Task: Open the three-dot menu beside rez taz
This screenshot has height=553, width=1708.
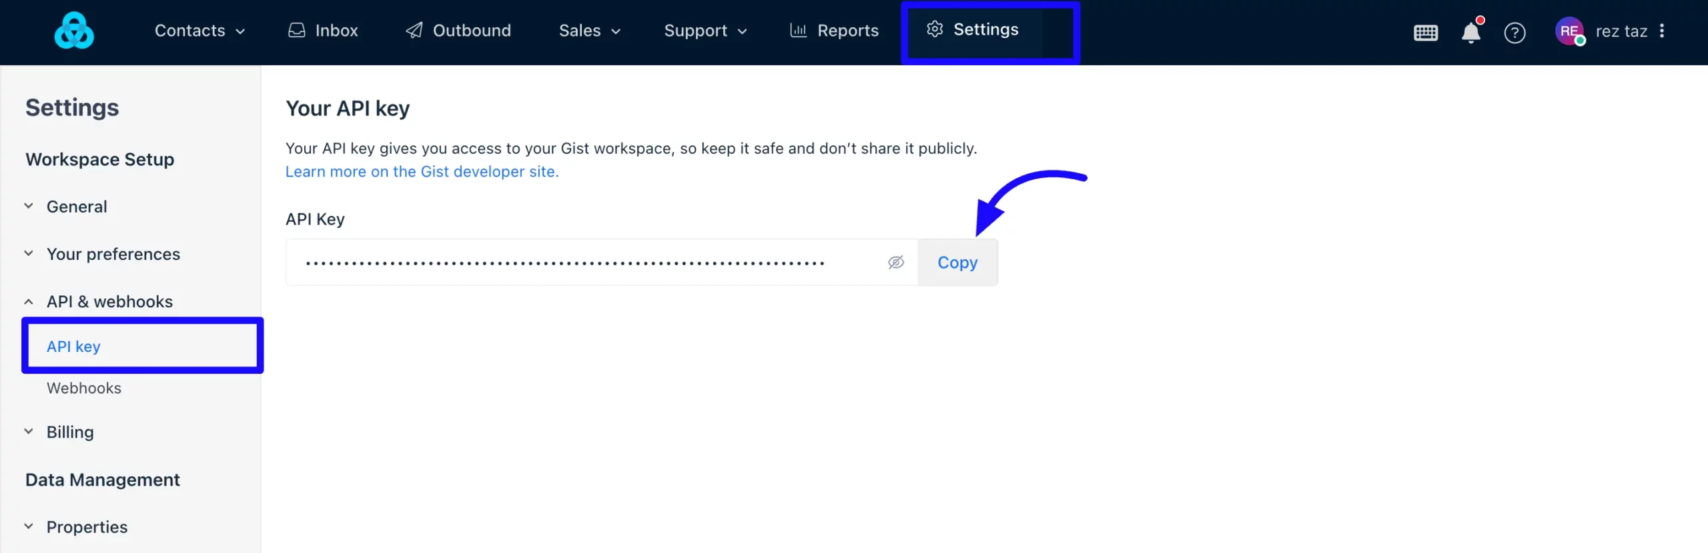Action: (x=1662, y=31)
